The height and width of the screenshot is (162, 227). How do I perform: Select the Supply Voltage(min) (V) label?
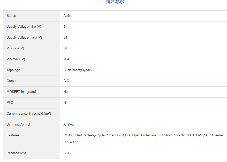click(24, 27)
